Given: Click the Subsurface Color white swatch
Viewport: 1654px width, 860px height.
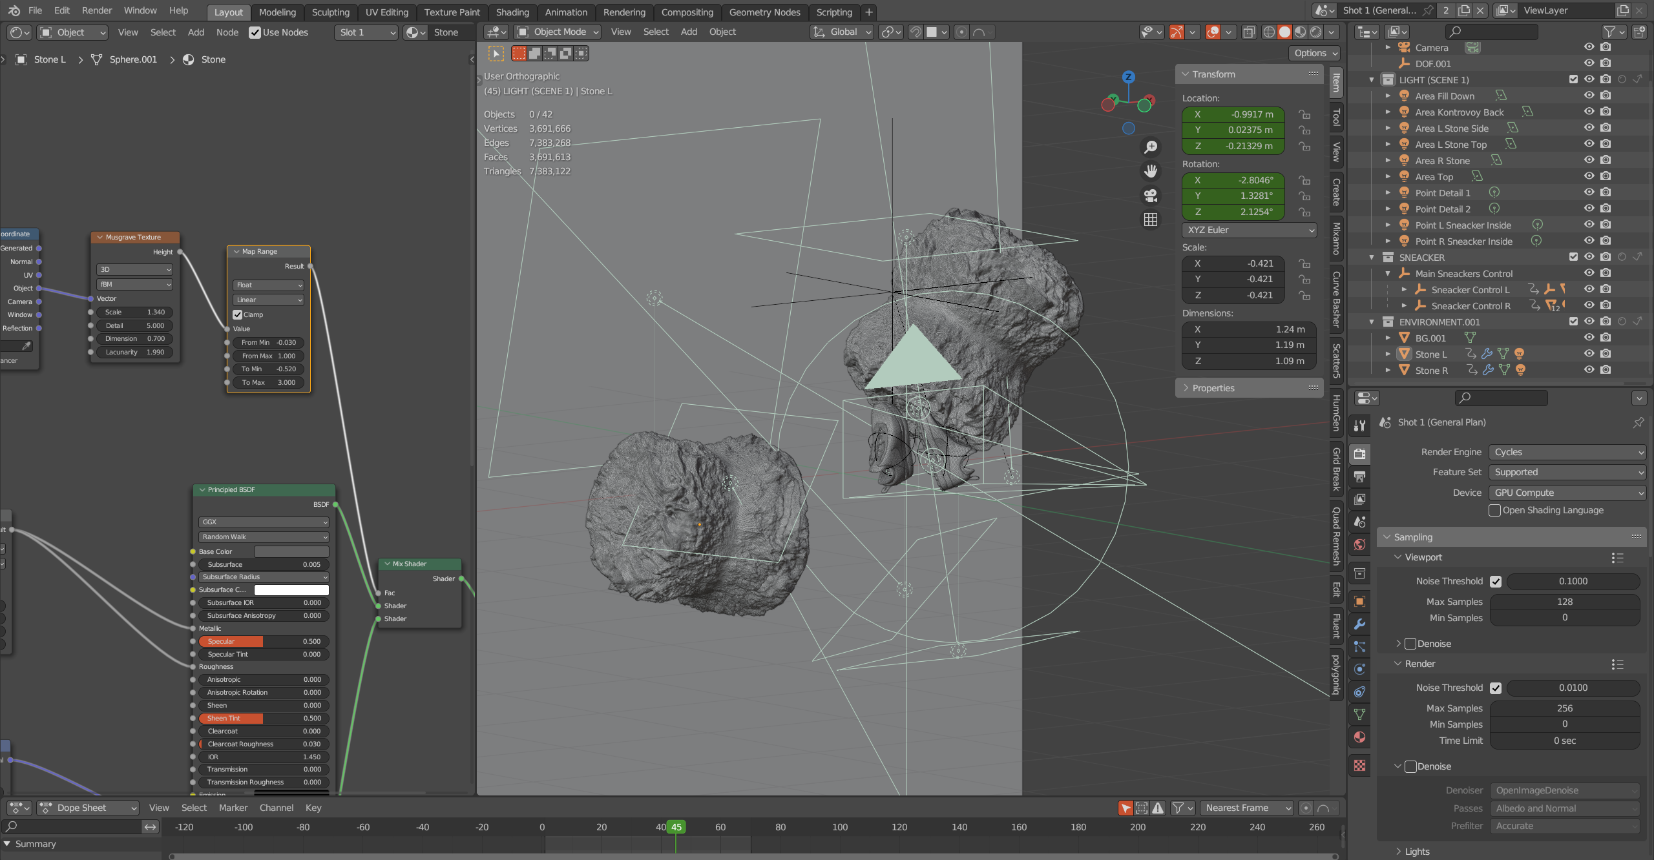Looking at the screenshot, I should 291,589.
